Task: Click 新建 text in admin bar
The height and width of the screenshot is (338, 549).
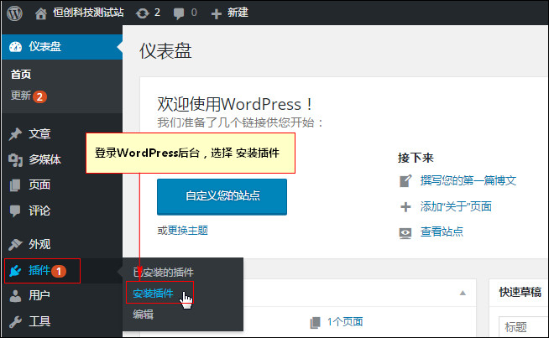Action: (238, 13)
